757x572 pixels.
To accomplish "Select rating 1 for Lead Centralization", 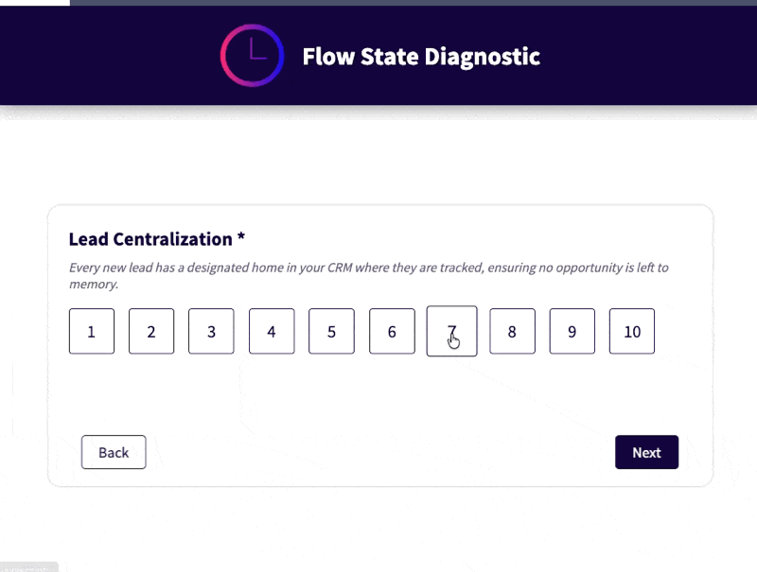I will click(x=91, y=331).
